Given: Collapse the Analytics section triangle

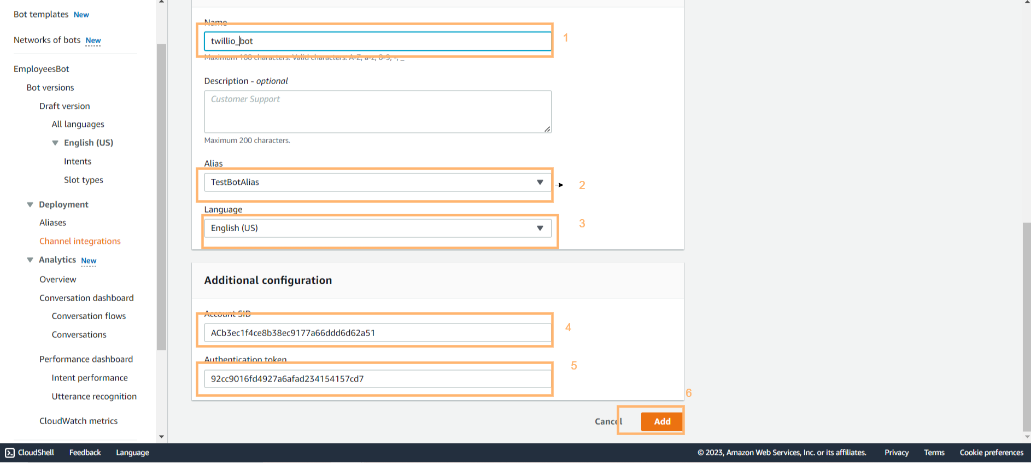Looking at the screenshot, I should point(30,260).
